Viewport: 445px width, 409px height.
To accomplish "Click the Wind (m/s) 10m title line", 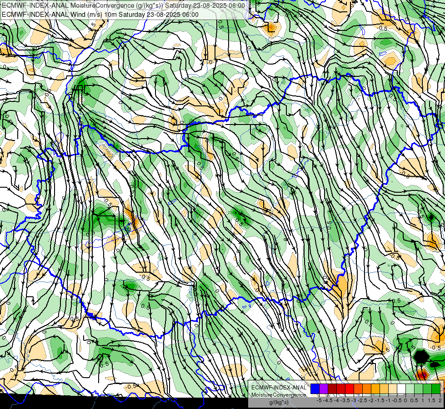I will pyautogui.click(x=100, y=15).
